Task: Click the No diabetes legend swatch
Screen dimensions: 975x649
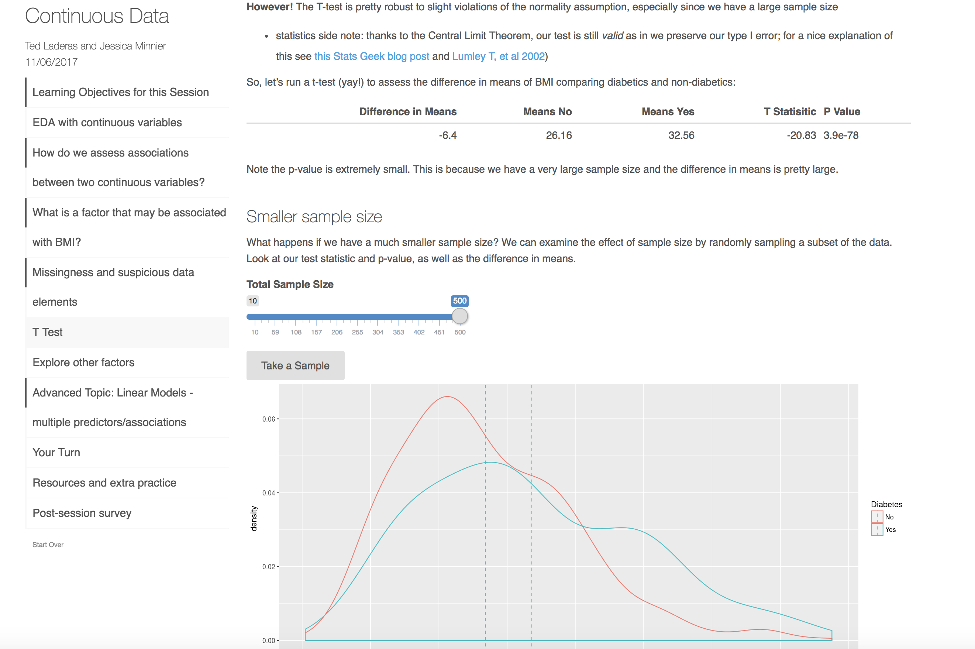Action: tap(876, 517)
